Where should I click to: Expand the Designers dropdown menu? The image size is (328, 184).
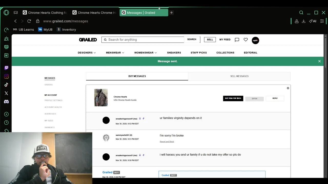pos(87,53)
